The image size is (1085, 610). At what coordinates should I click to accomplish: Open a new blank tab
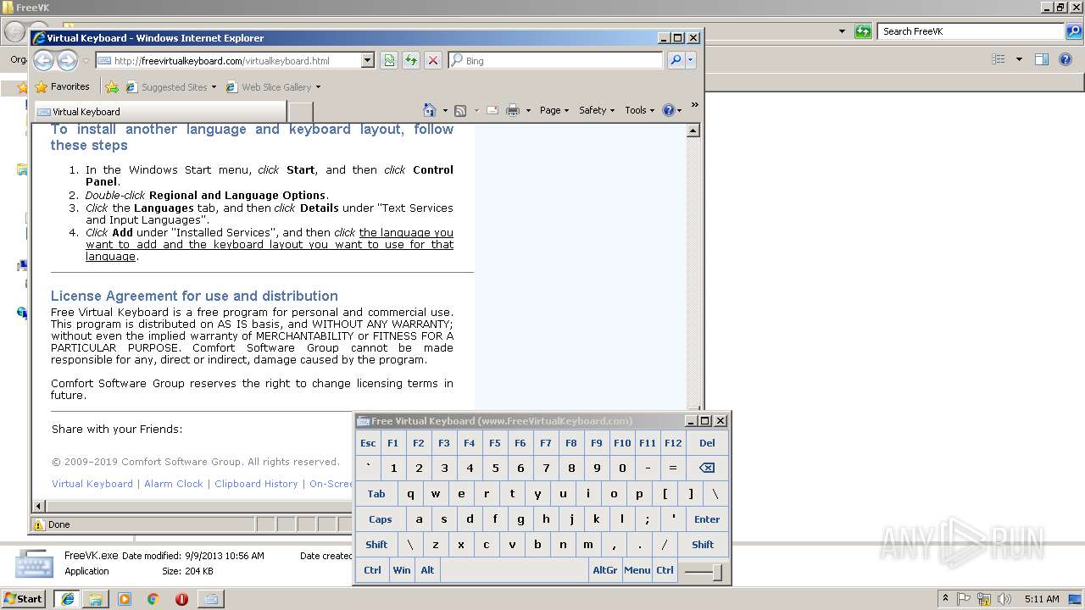pos(301,112)
